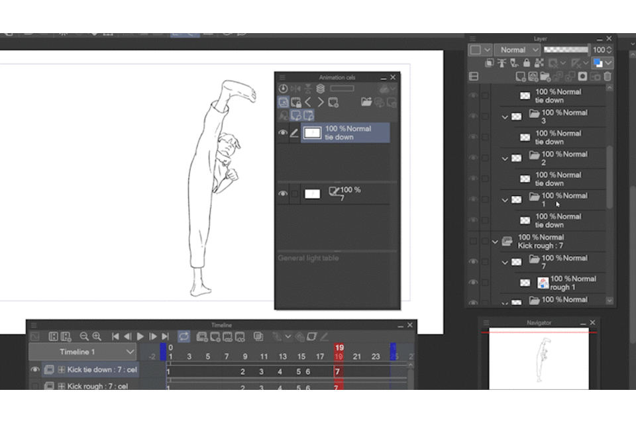The image size is (636, 423).
Task: Collapse the Kick rough : 7 folder
Action: (495, 242)
